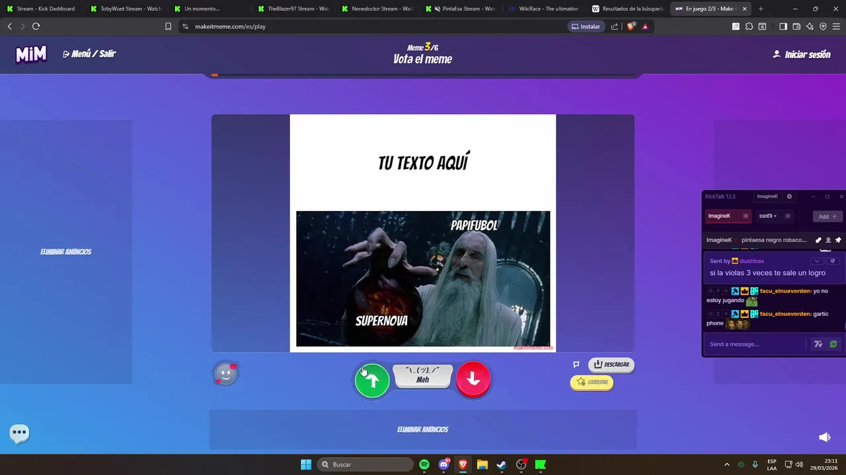The image size is (846, 475).
Task: Downvote the meme with the red arrow
Action: point(473,379)
